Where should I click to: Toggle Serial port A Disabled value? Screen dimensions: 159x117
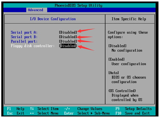click(68, 32)
